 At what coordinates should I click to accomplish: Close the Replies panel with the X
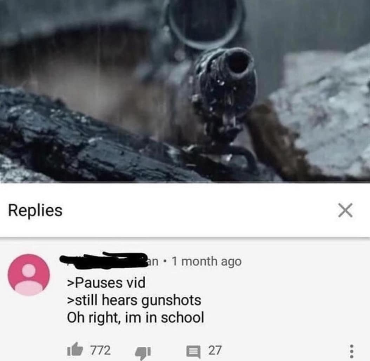pyautogui.click(x=345, y=210)
